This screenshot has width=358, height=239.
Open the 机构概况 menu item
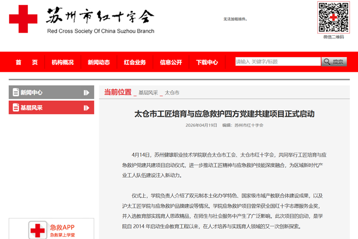pyautogui.click(x=63, y=62)
